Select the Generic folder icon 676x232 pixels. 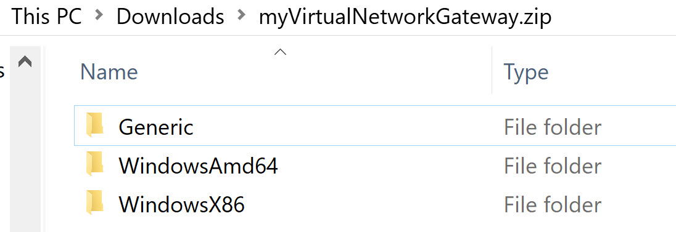coord(95,125)
